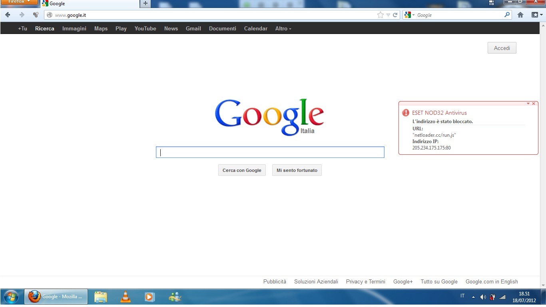
Task: Open News in Google bar
Action: click(x=171, y=28)
